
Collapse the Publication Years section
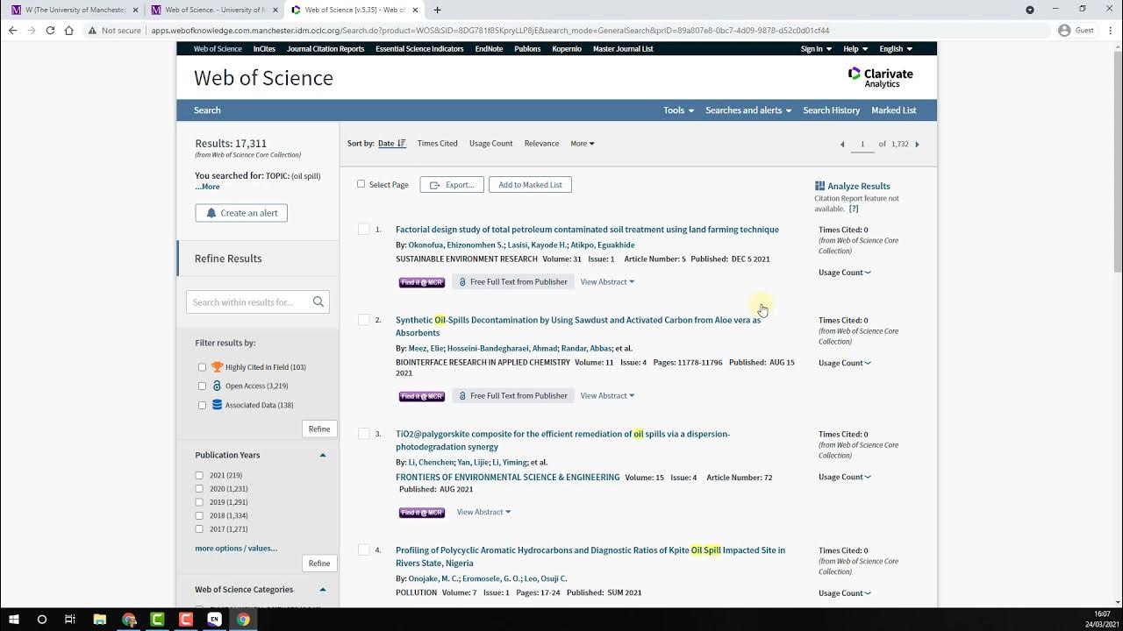[323, 456]
